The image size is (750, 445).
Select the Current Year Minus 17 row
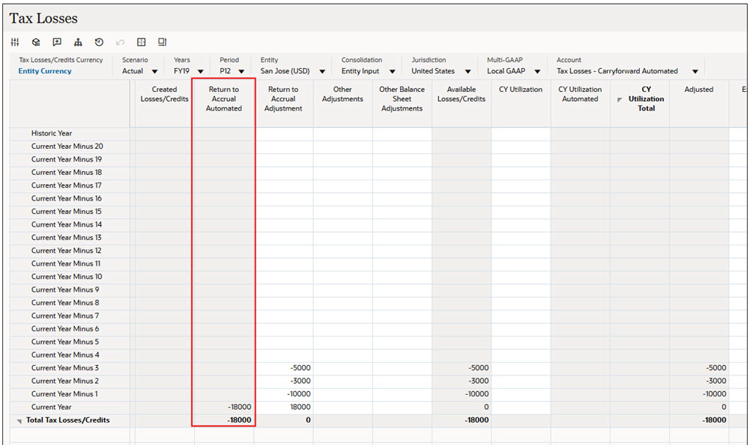[x=67, y=185]
